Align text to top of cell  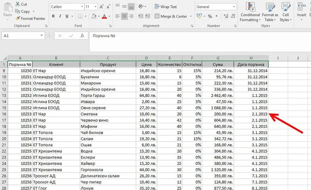pos(117,7)
